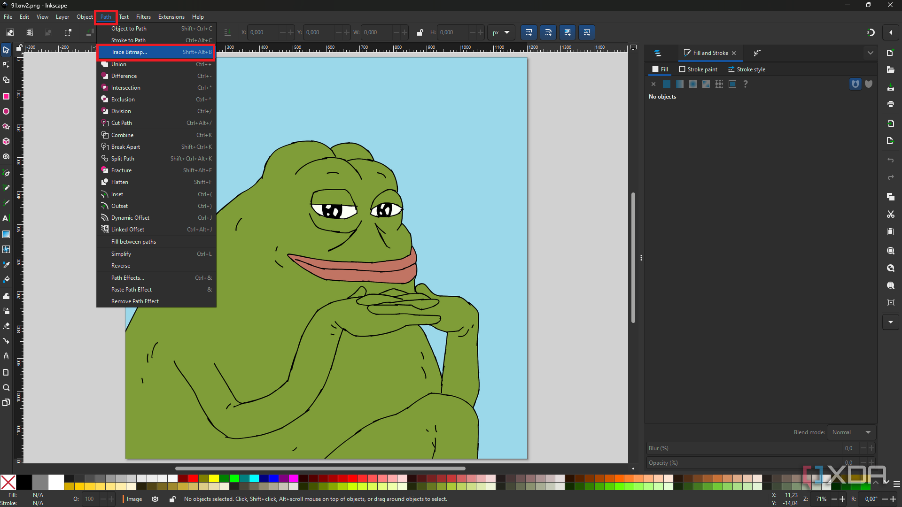Screen dimensions: 902x507
Task: Open the Blend mode Normal dropdown
Action: click(x=851, y=432)
